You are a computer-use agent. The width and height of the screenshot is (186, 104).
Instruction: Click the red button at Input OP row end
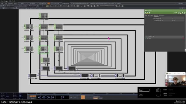click(x=183, y=38)
